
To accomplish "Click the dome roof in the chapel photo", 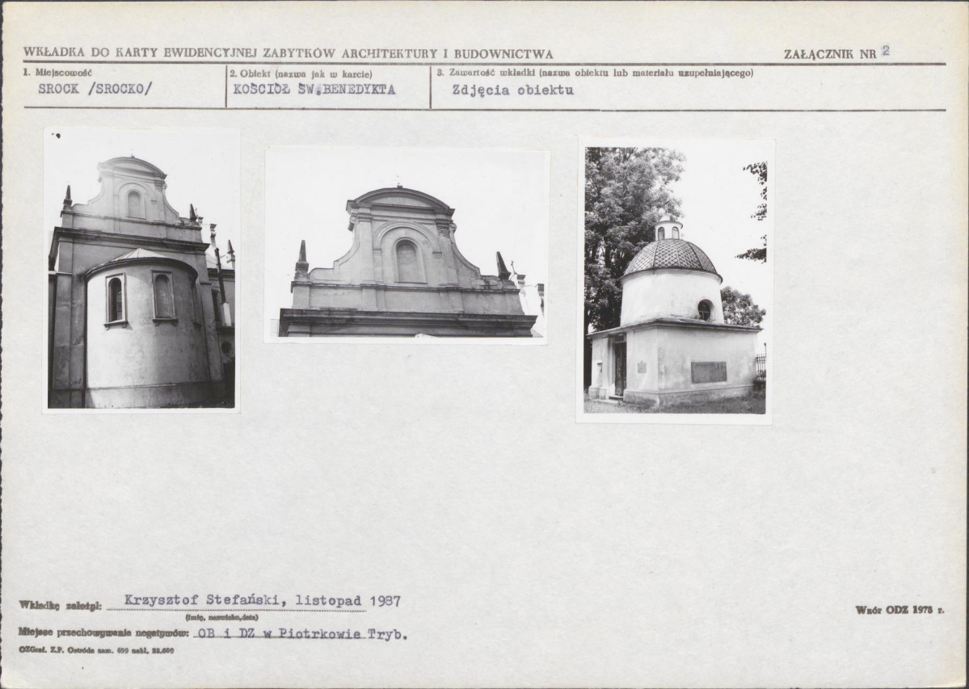I will (671, 256).
